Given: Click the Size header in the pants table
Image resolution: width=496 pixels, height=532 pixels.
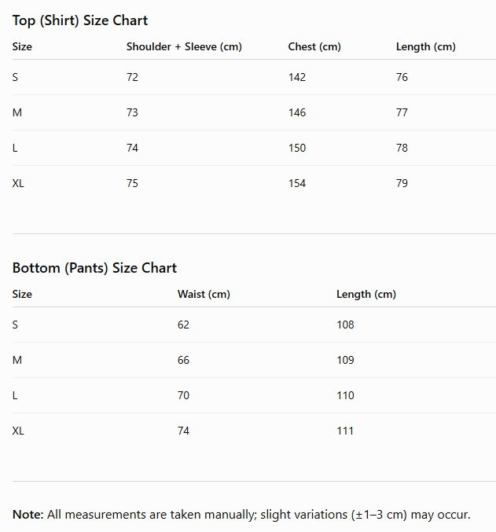Looking at the screenshot, I should coord(22,294).
